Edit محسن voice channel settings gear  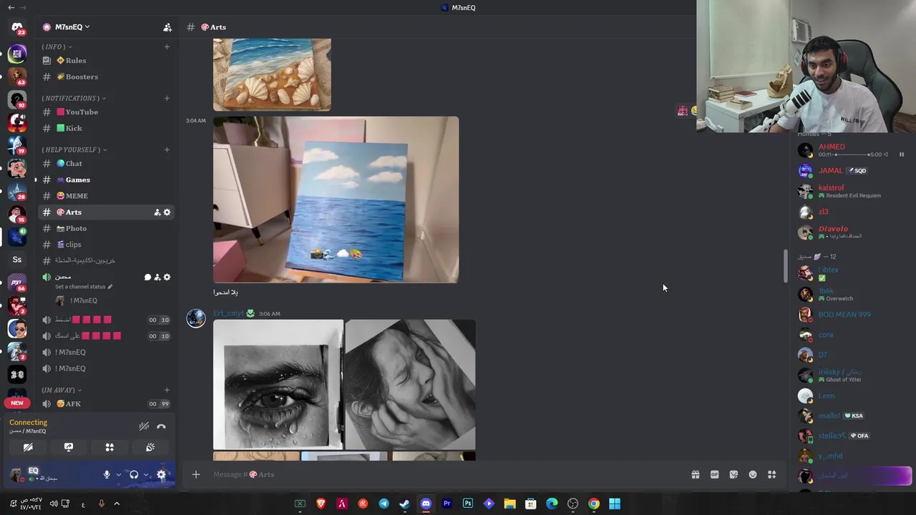(167, 278)
